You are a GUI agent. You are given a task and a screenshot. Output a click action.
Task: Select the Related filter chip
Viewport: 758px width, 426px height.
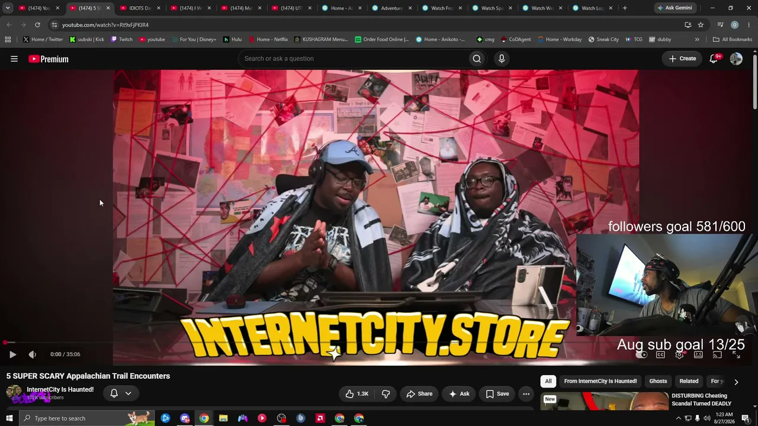tap(689, 382)
